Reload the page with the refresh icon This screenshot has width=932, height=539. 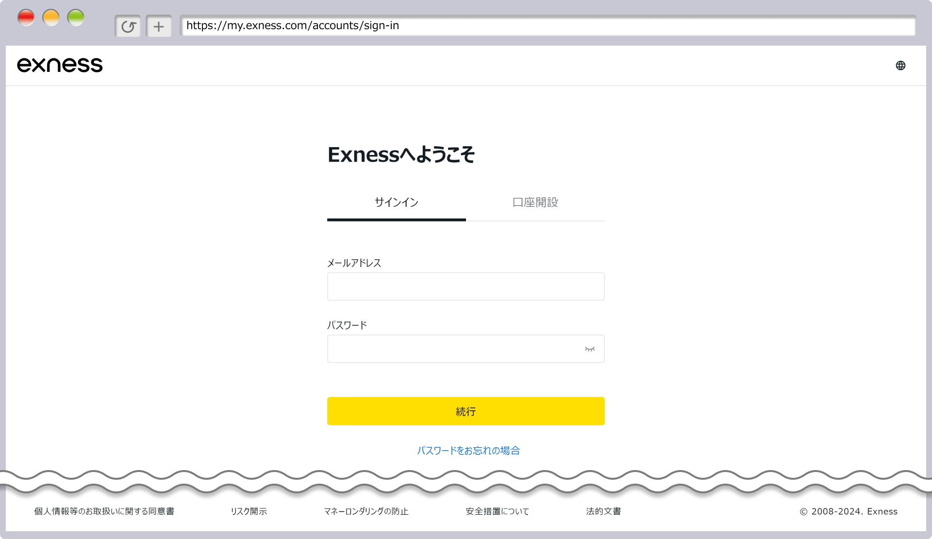[128, 26]
